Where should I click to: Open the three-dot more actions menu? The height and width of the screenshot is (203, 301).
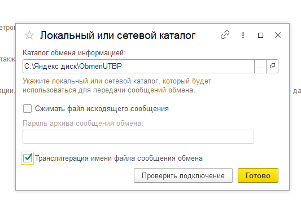(x=243, y=36)
